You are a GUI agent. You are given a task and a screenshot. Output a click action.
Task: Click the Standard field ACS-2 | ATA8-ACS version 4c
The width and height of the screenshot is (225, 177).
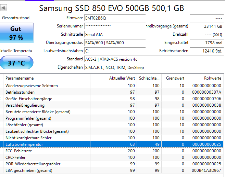pos(154,59)
